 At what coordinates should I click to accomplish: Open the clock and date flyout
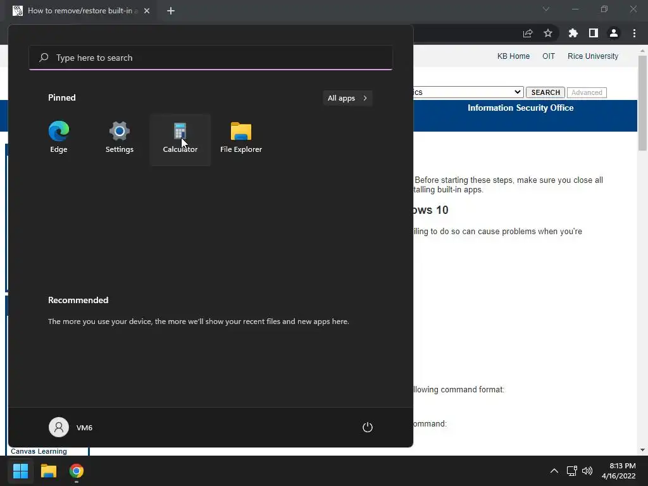(619, 471)
